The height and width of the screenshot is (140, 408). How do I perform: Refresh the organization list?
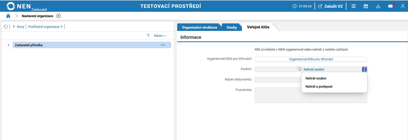tap(6, 27)
